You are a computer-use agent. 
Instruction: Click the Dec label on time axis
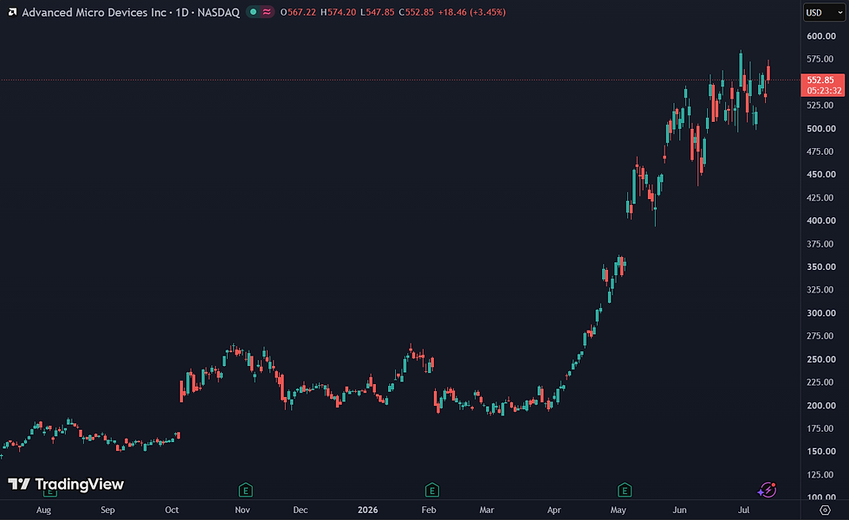(300, 510)
